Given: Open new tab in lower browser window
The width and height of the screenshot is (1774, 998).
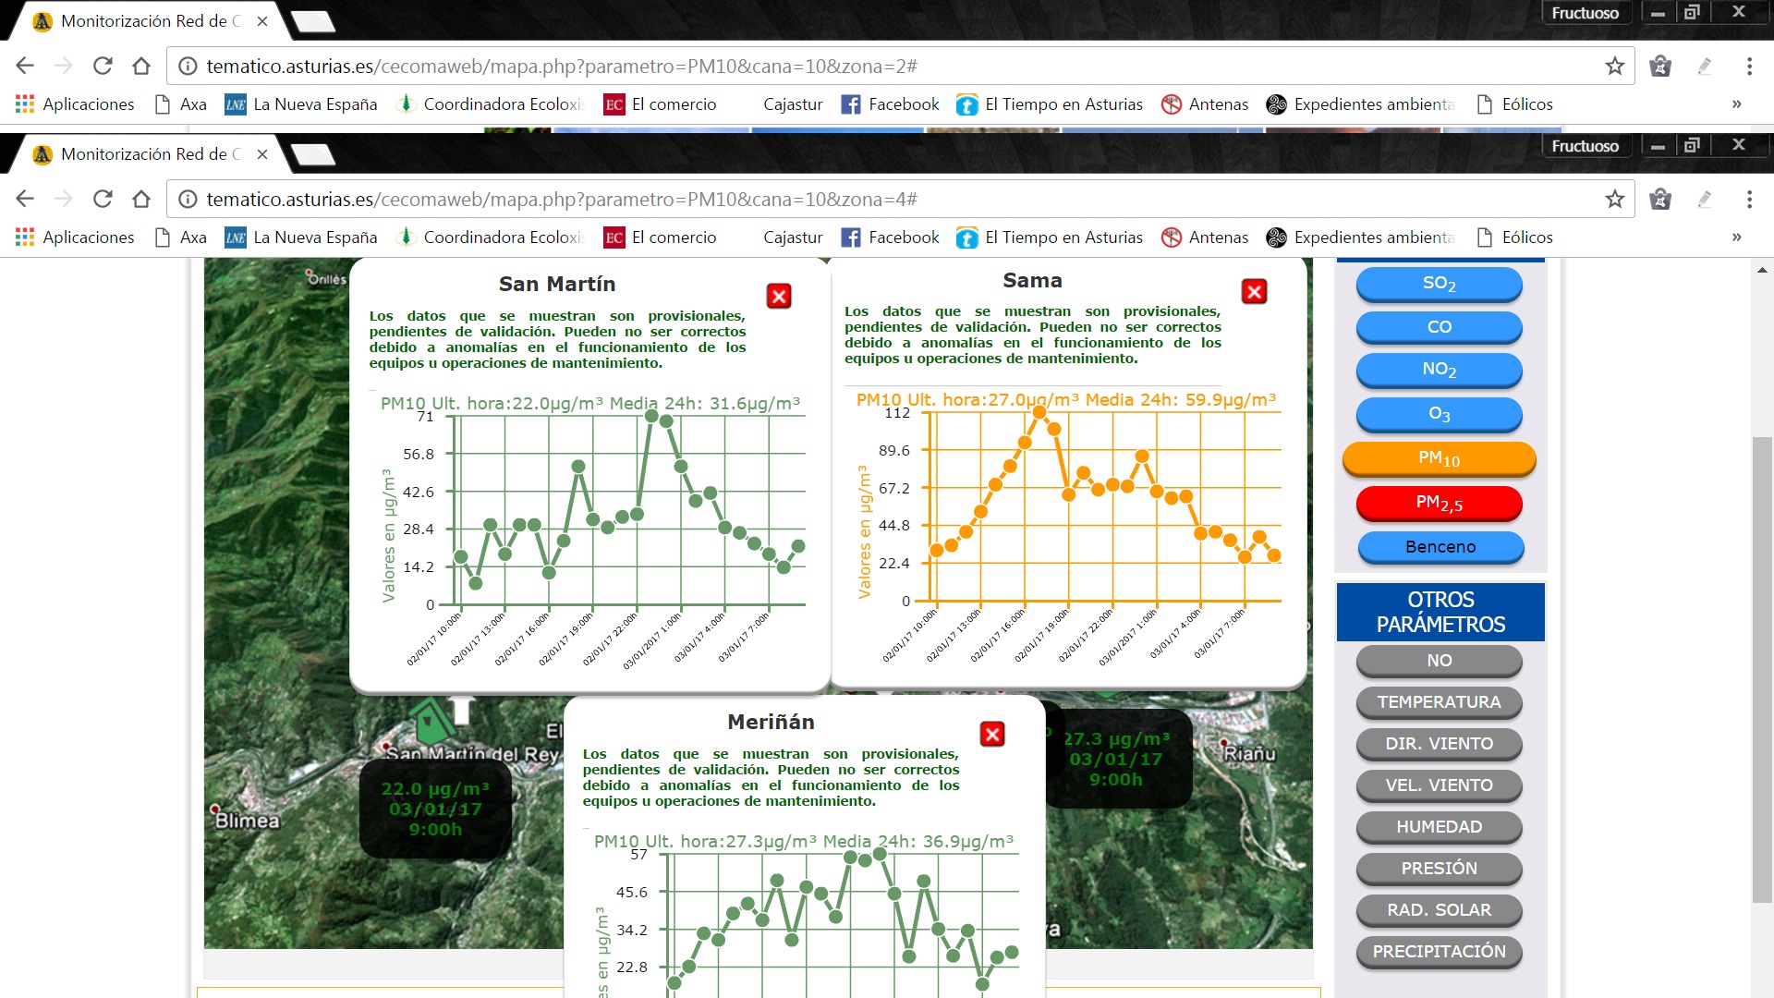Looking at the screenshot, I should 312,154.
